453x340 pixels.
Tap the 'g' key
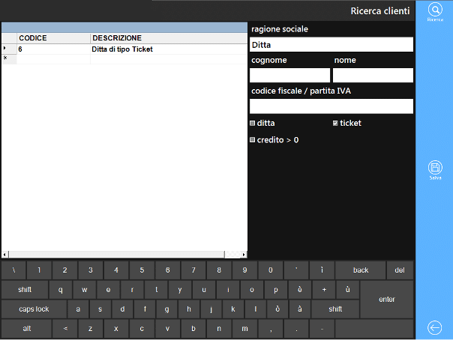[x=166, y=309]
